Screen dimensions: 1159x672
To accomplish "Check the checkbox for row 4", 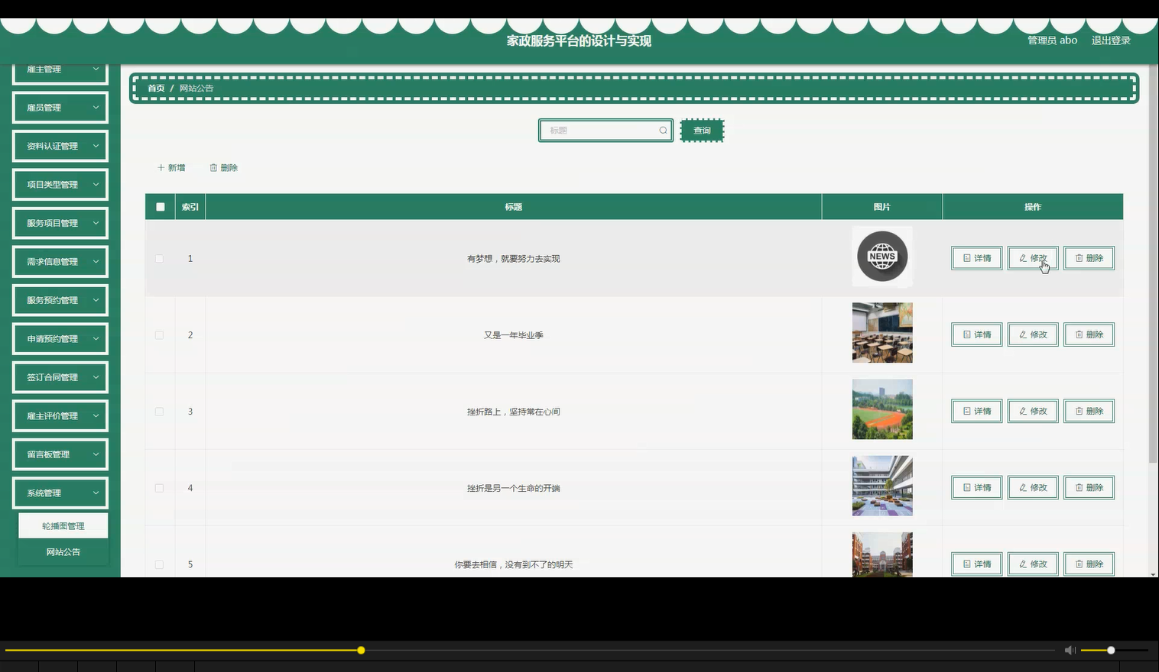I will point(159,488).
